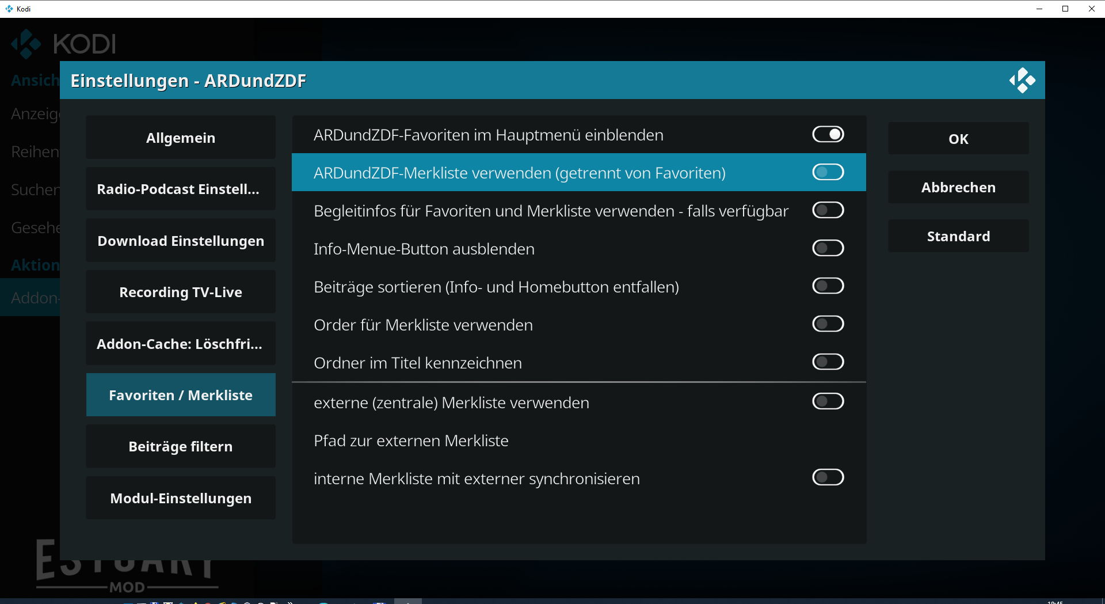This screenshot has width=1105, height=604.
Task: Close the Kodi window
Action: (1092, 9)
